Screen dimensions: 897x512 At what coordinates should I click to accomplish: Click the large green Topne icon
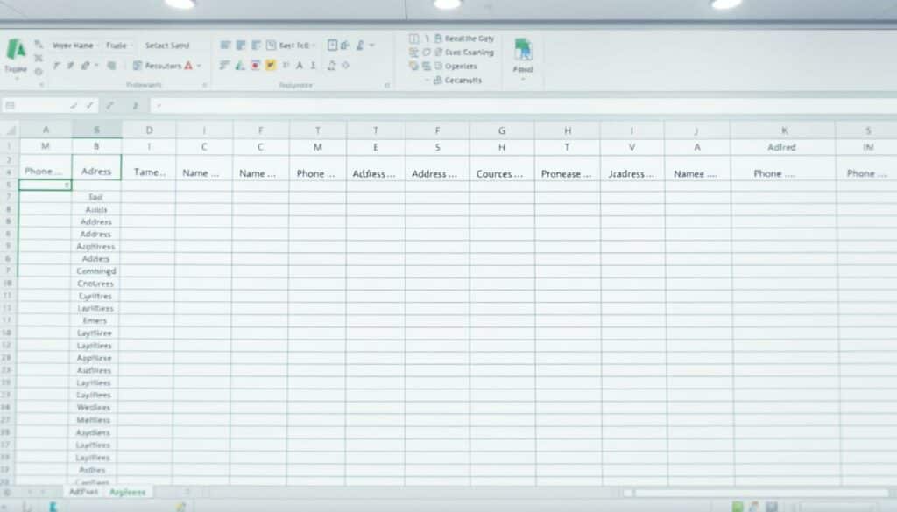pos(16,50)
